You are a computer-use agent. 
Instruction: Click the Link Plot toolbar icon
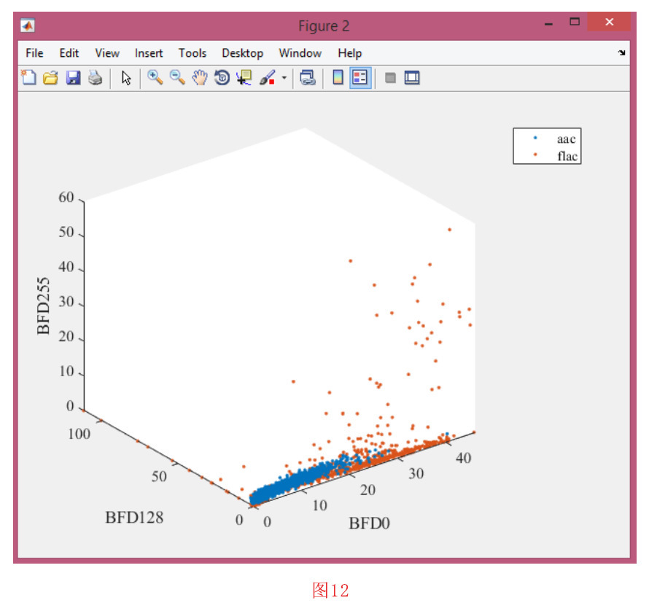pos(308,77)
